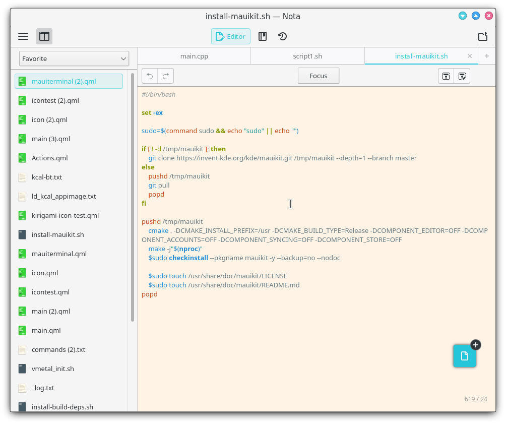The height and width of the screenshot is (424, 506).
Task: Click the Focus button
Action: tap(319, 76)
